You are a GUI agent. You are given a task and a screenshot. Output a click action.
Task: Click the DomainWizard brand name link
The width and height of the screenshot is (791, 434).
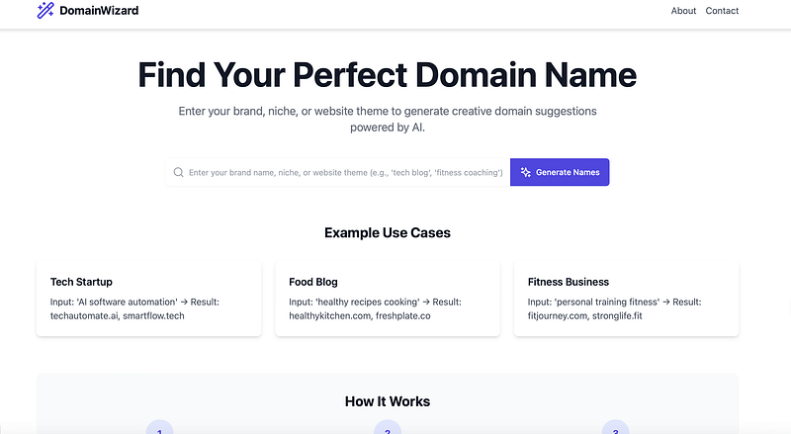pos(99,11)
